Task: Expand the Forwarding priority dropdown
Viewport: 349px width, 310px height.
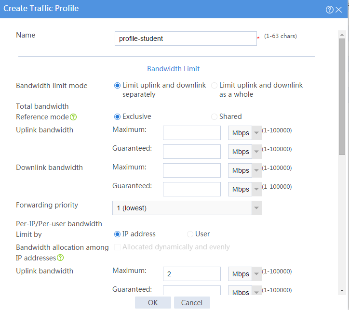Action: tap(187, 208)
